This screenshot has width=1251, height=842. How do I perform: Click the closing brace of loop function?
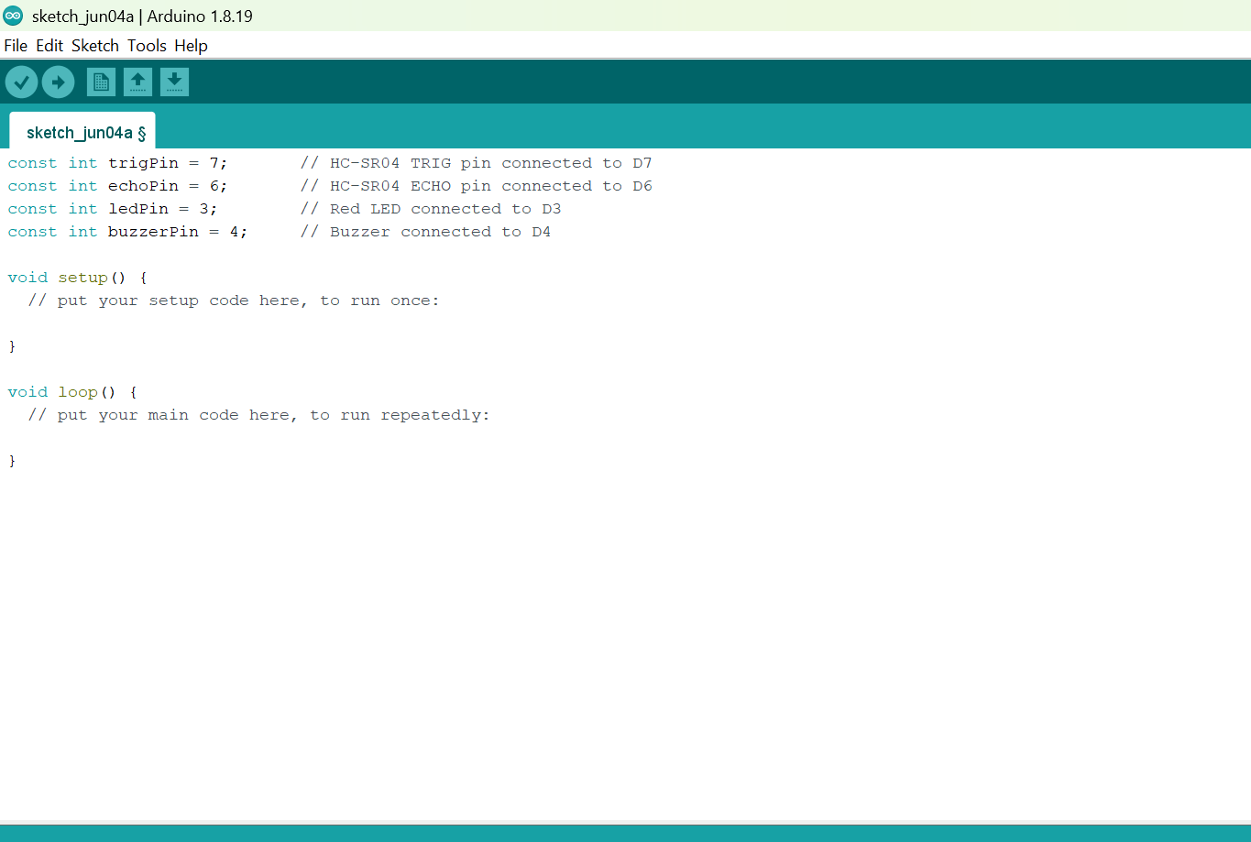[x=12, y=461]
